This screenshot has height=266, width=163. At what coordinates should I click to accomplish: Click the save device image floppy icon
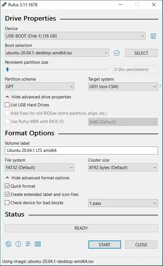(153, 36)
